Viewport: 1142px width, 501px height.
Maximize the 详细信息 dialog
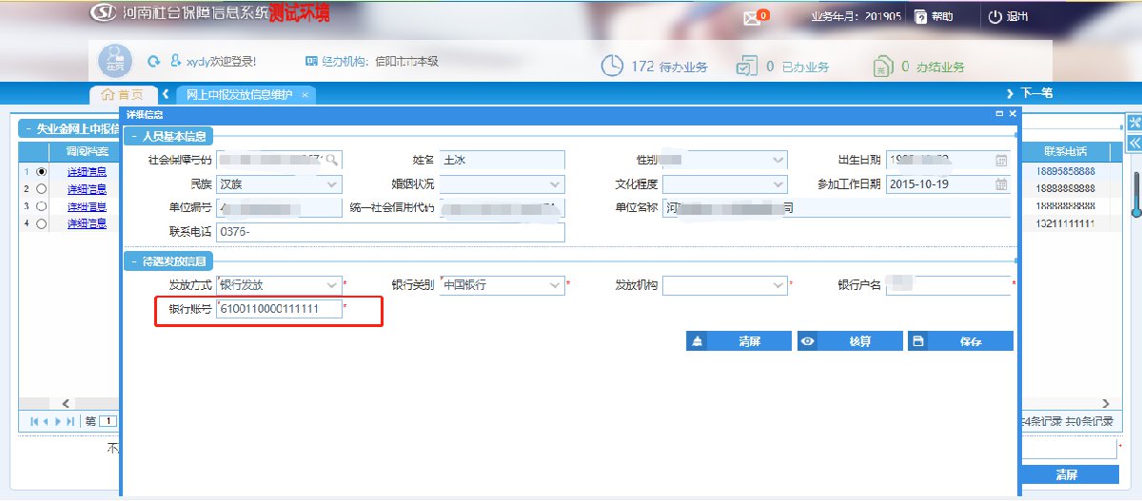999,113
